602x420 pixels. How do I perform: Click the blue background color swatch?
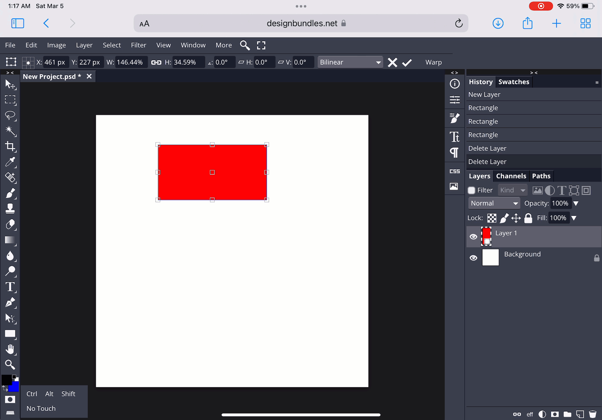pyautogui.click(x=14, y=388)
